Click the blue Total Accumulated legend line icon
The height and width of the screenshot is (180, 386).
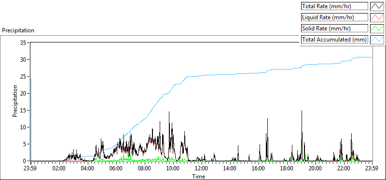[377, 40]
